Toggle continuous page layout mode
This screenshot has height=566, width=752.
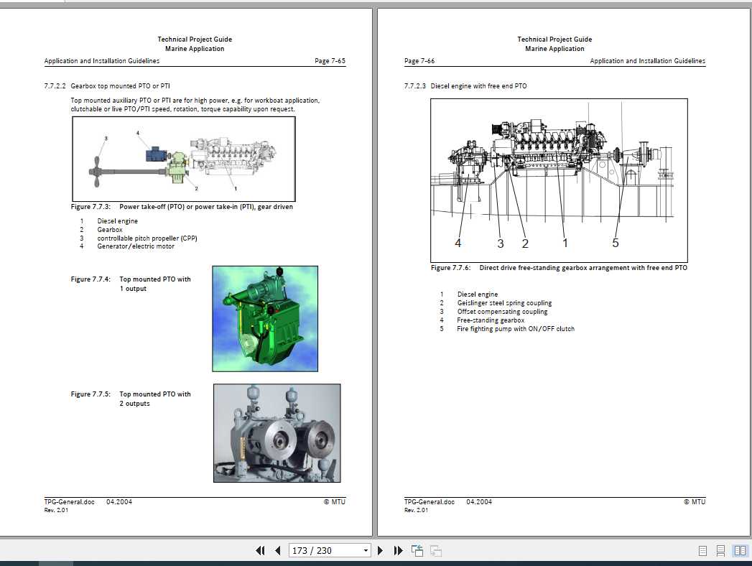721,549
